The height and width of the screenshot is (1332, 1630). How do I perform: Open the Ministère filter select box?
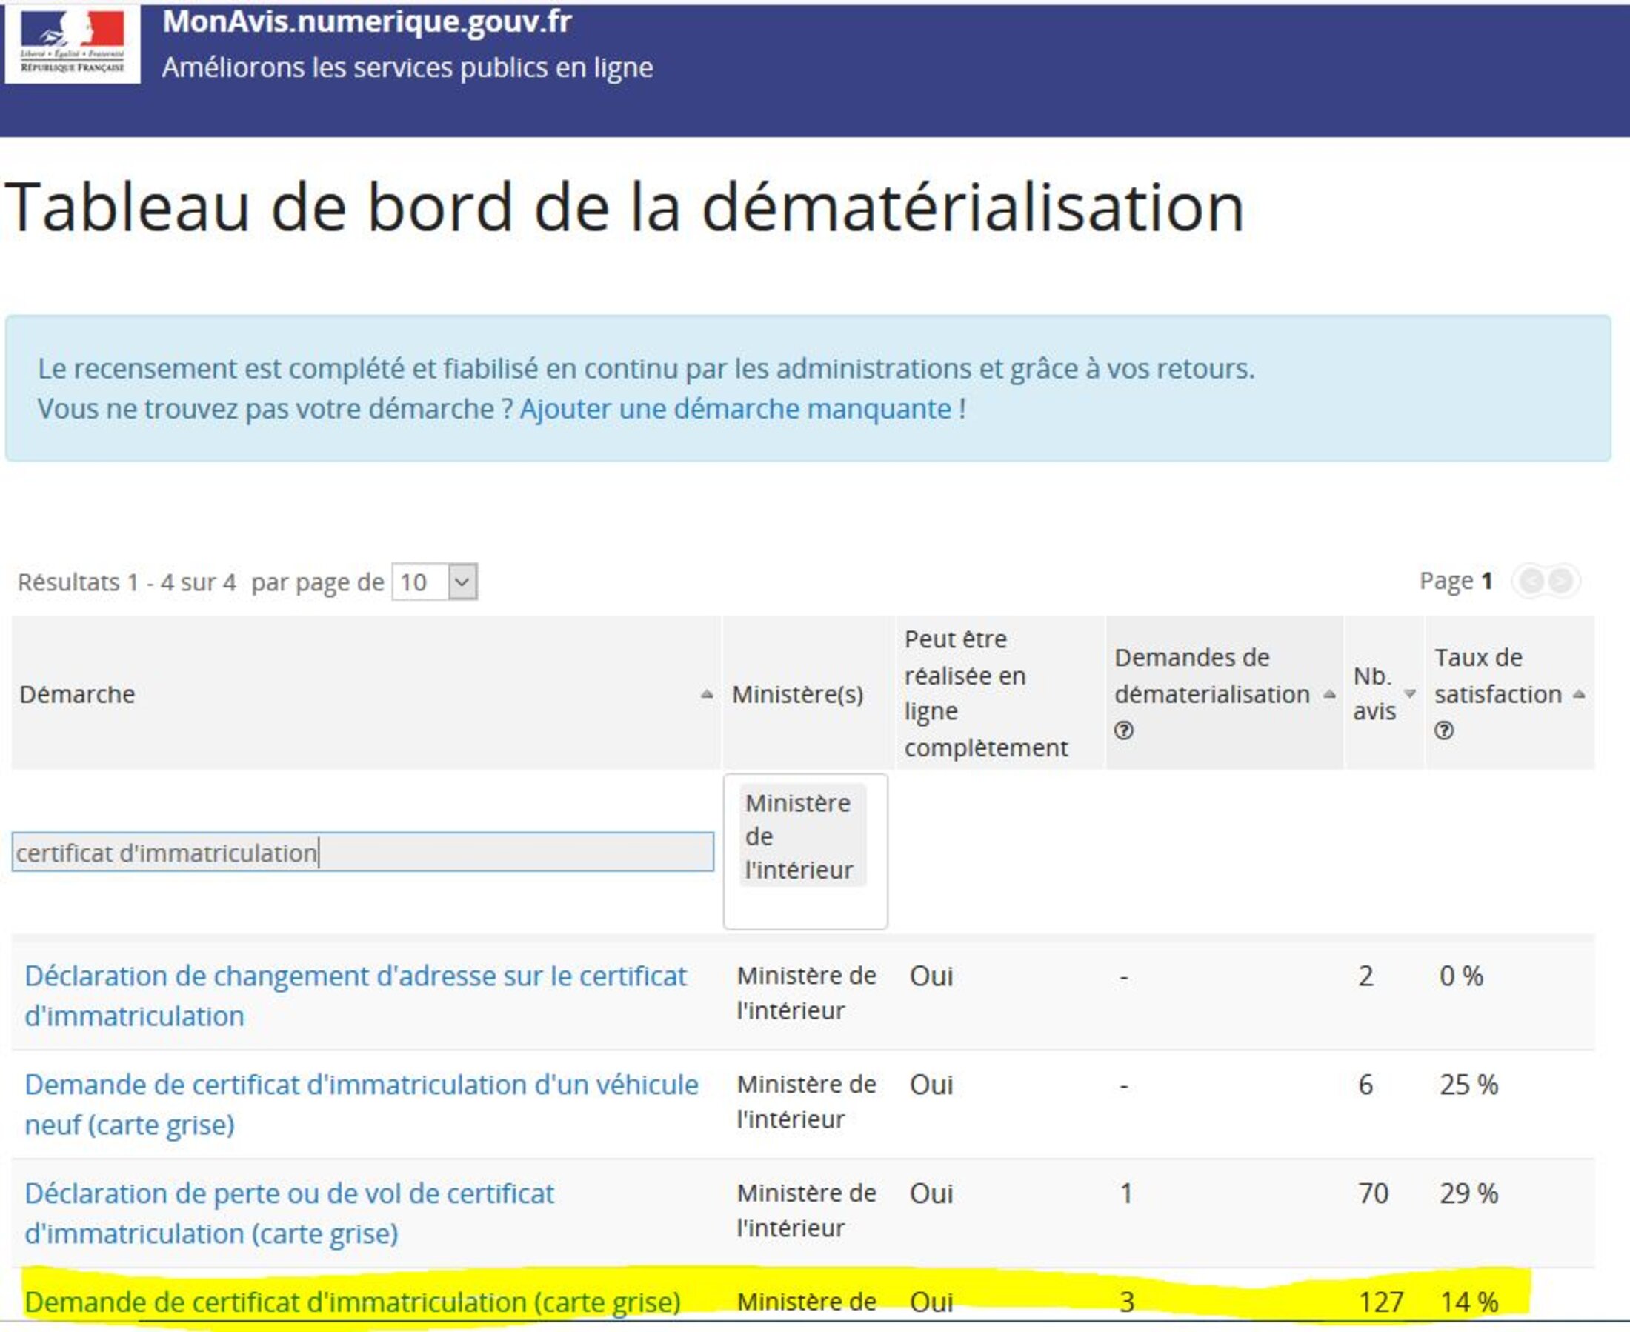805,909
